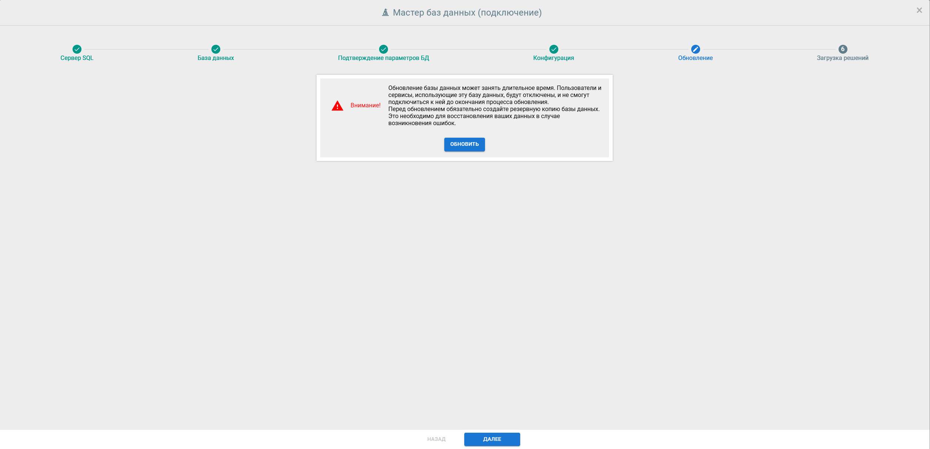Click the checkmark icon above Конфигурация
This screenshot has width=930, height=449.
point(553,49)
